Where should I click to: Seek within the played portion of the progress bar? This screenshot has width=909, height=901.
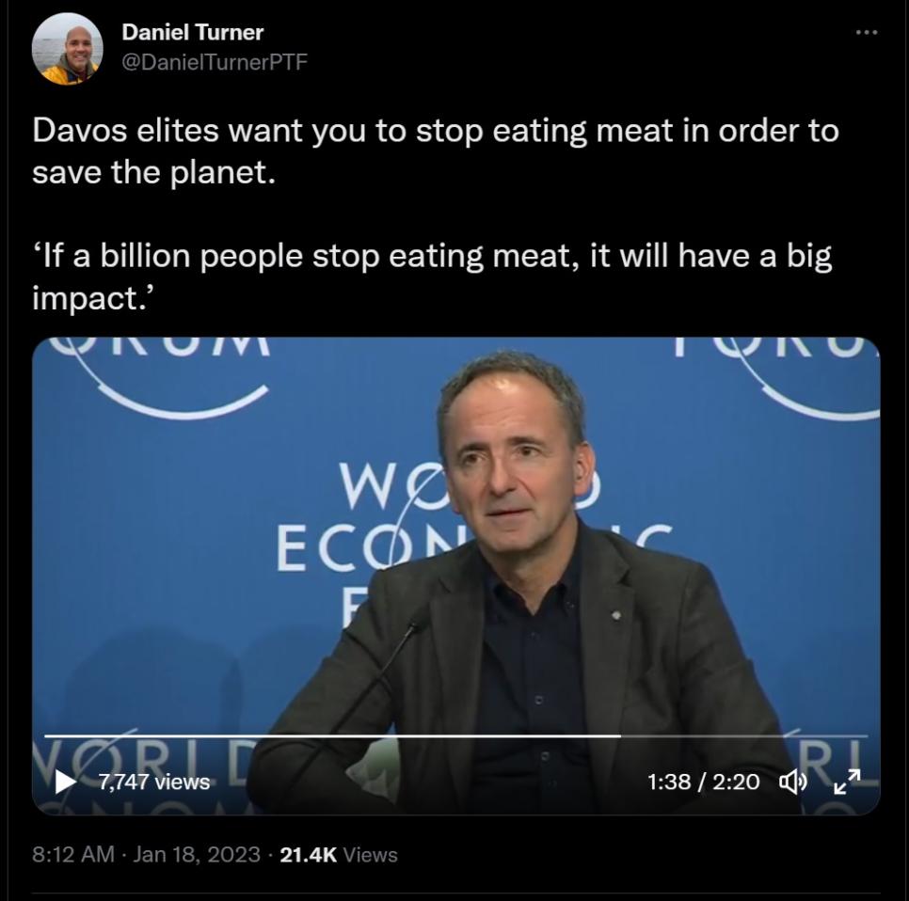click(x=329, y=735)
